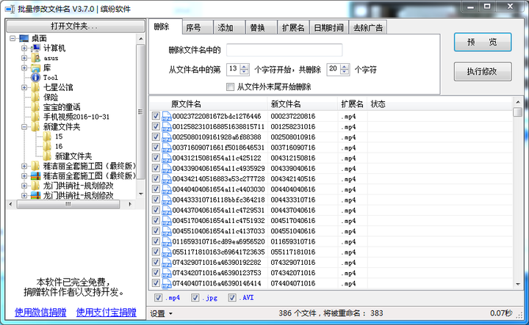Open the 使用支付宝捐赠 link
This screenshot has width=529, height=325.
[107, 313]
